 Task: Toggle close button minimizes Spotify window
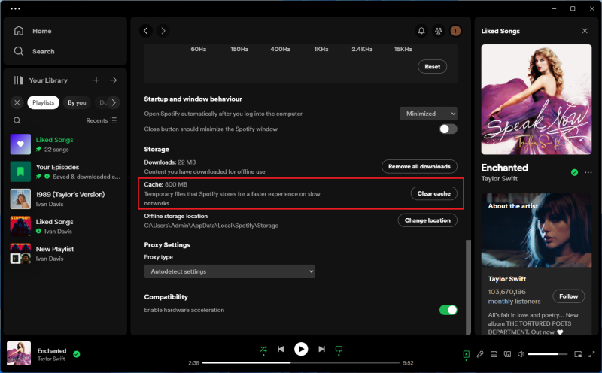tap(448, 129)
